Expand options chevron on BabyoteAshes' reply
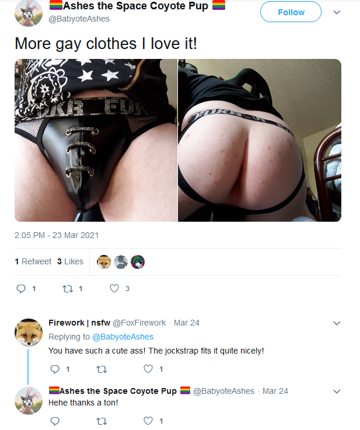The height and width of the screenshot is (430, 360). pyautogui.click(x=337, y=391)
